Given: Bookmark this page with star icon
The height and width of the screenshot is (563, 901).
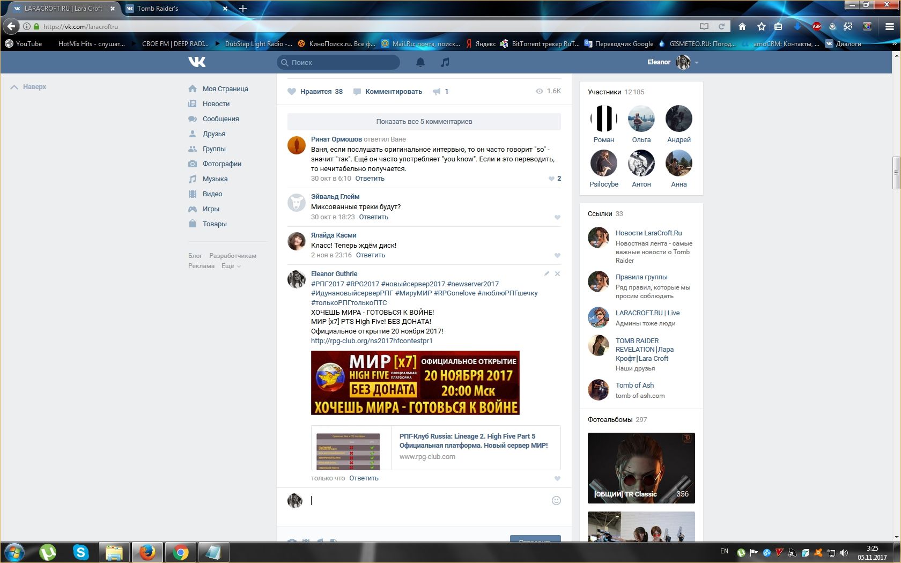Looking at the screenshot, I should point(761,26).
